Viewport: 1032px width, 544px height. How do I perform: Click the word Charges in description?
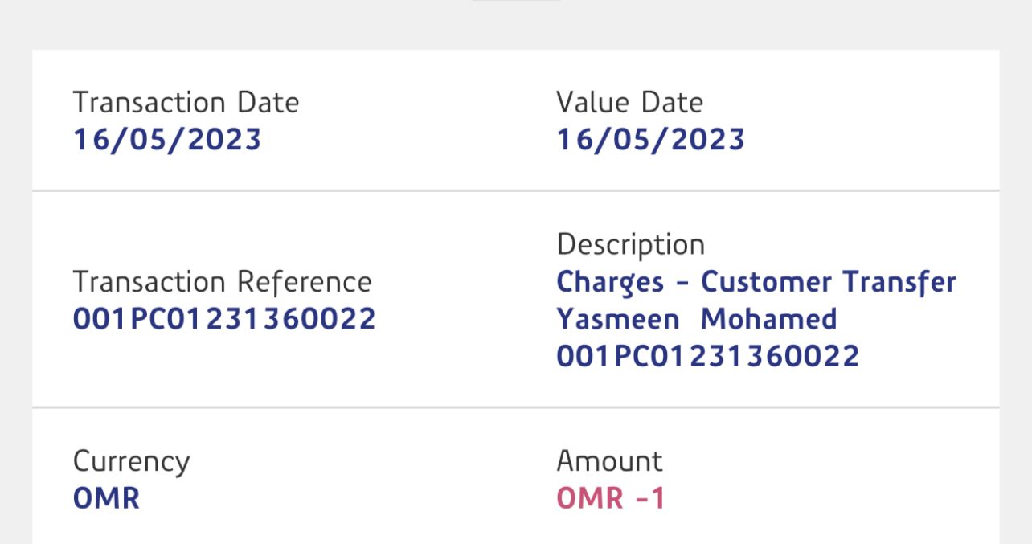[610, 282]
